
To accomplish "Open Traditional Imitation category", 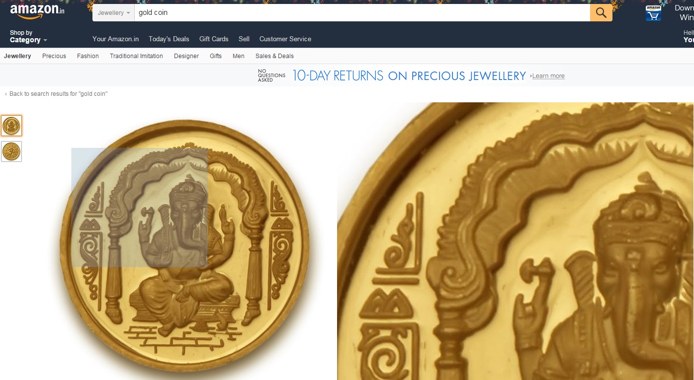I will 136,56.
